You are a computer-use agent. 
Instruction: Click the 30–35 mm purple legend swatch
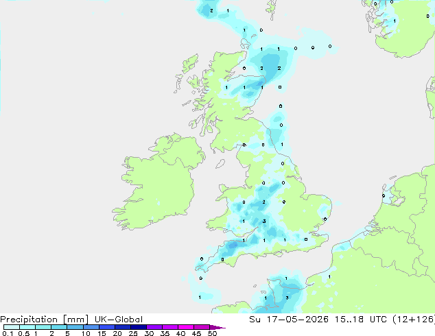coord(154,327)
